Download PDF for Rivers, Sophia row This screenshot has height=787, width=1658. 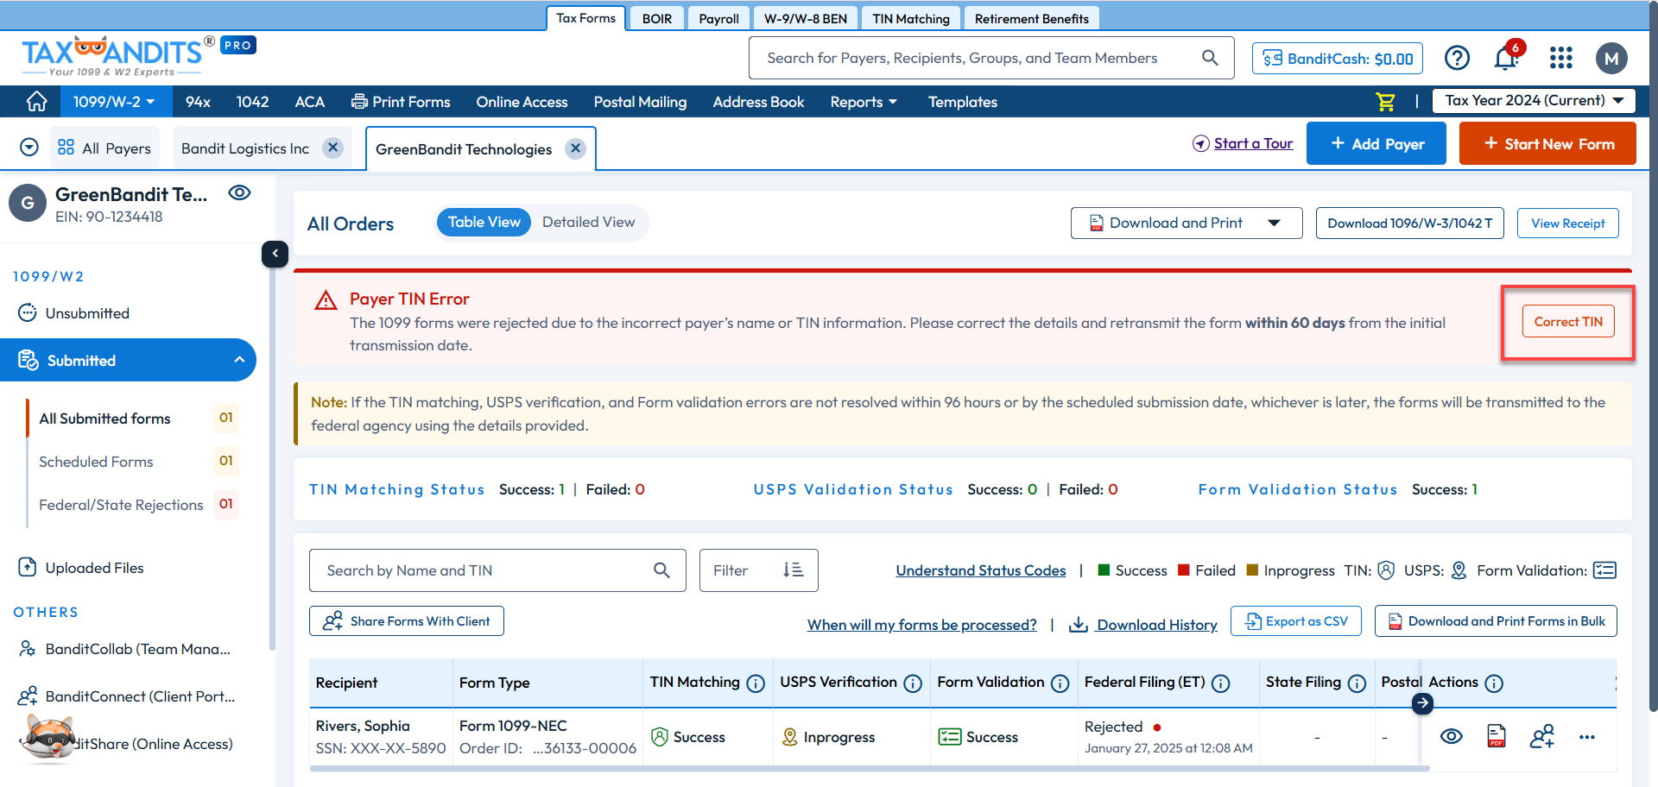1497,736
